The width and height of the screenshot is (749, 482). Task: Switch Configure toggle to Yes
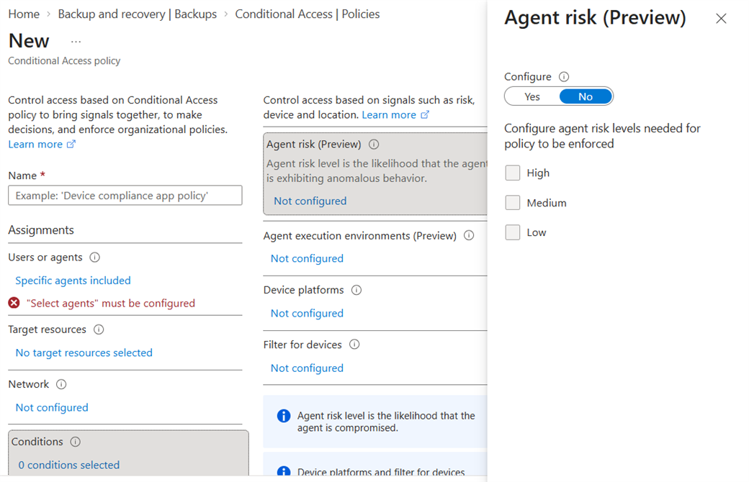pyautogui.click(x=532, y=96)
